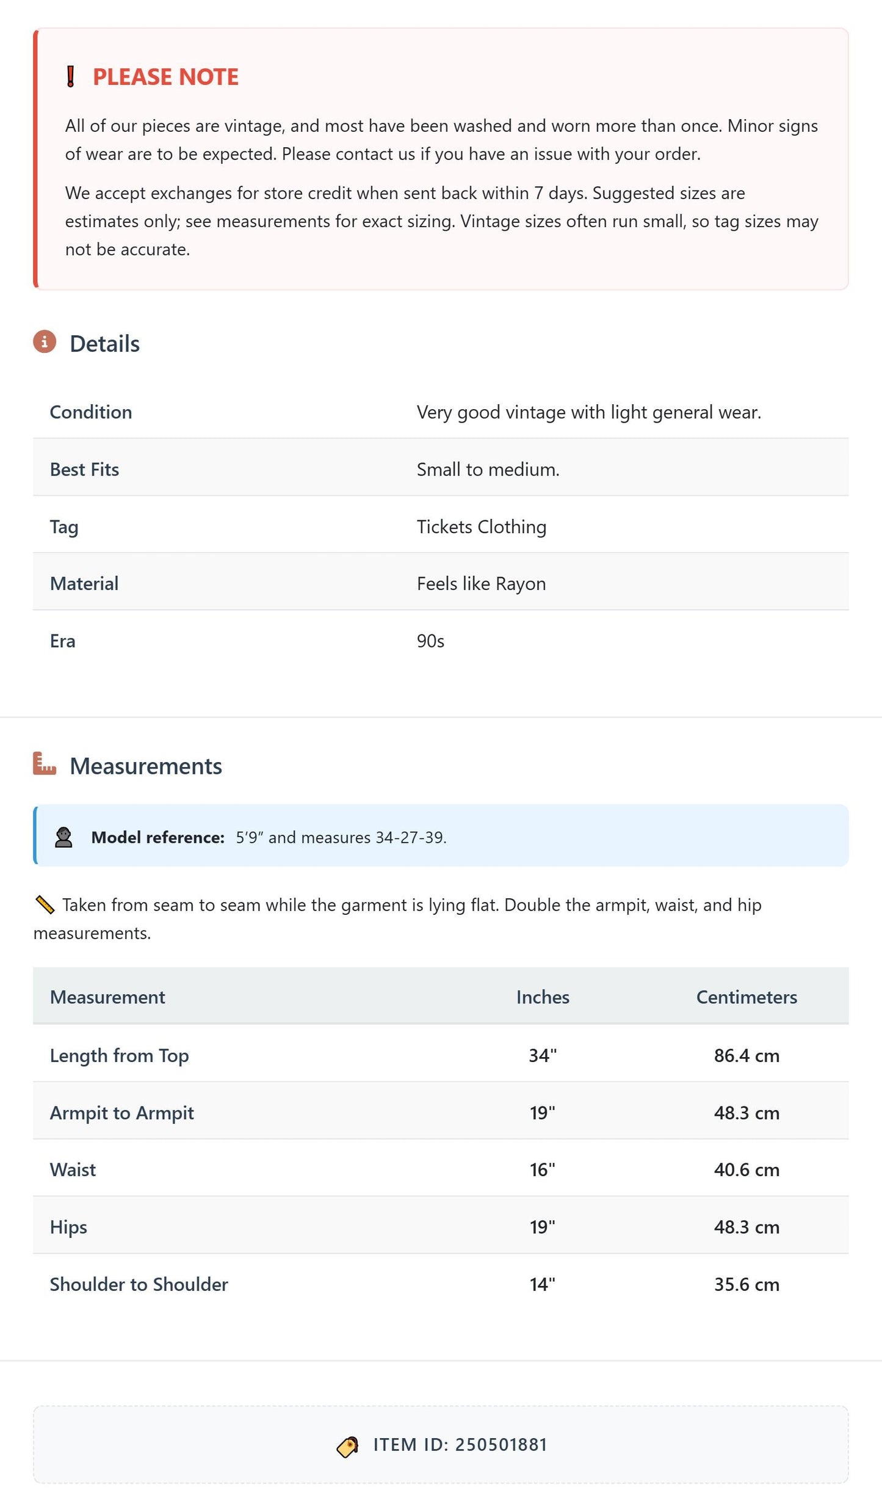Click the Measurements section heading

pos(146,766)
